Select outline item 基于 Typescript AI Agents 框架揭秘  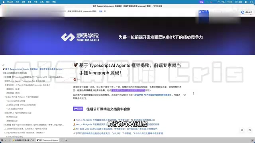tap(33, 69)
